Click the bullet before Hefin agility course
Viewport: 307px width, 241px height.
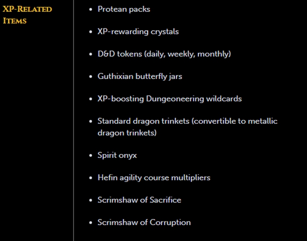[x=90, y=178]
